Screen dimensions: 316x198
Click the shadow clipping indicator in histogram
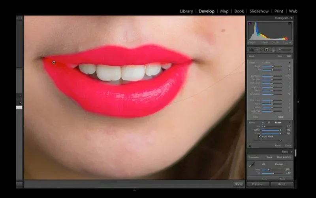250,24
